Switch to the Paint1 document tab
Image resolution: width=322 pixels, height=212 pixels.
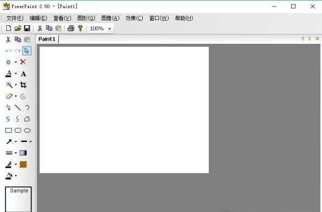pyautogui.click(x=47, y=39)
